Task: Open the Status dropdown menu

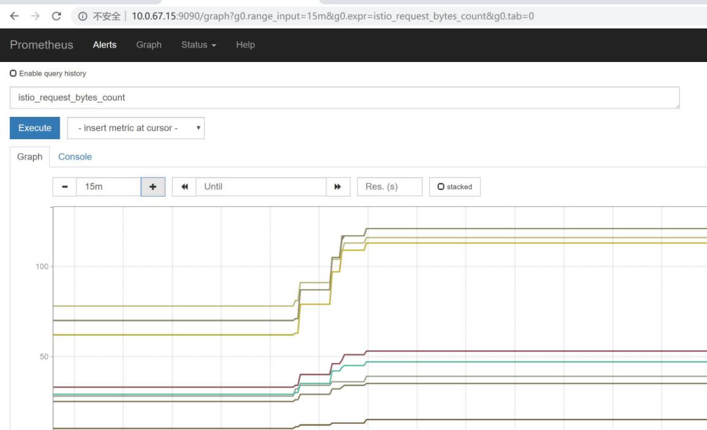Action: tap(198, 45)
